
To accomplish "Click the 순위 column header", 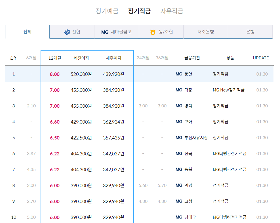I will click(14, 58).
